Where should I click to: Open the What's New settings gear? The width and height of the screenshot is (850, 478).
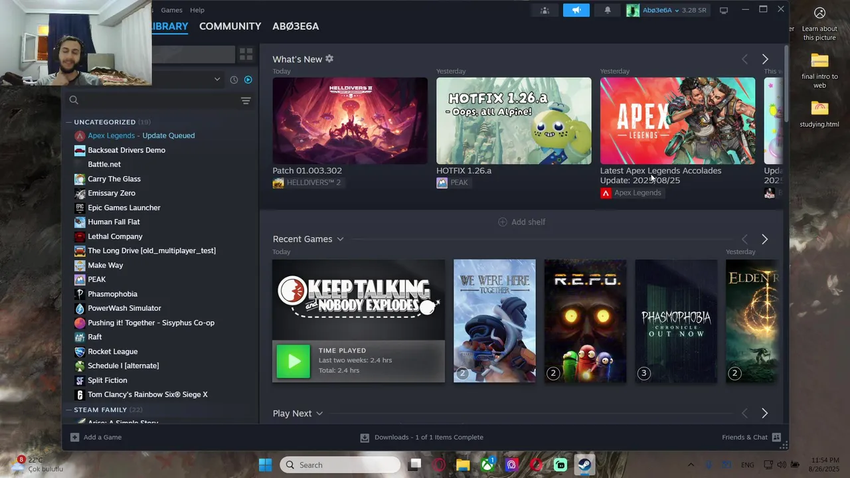coord(329,59)
